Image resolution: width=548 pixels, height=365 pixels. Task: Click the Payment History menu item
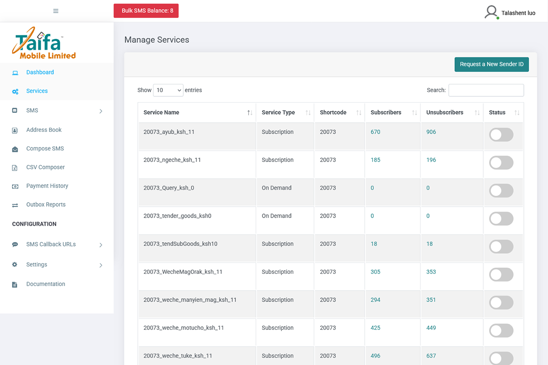[47, 186]
